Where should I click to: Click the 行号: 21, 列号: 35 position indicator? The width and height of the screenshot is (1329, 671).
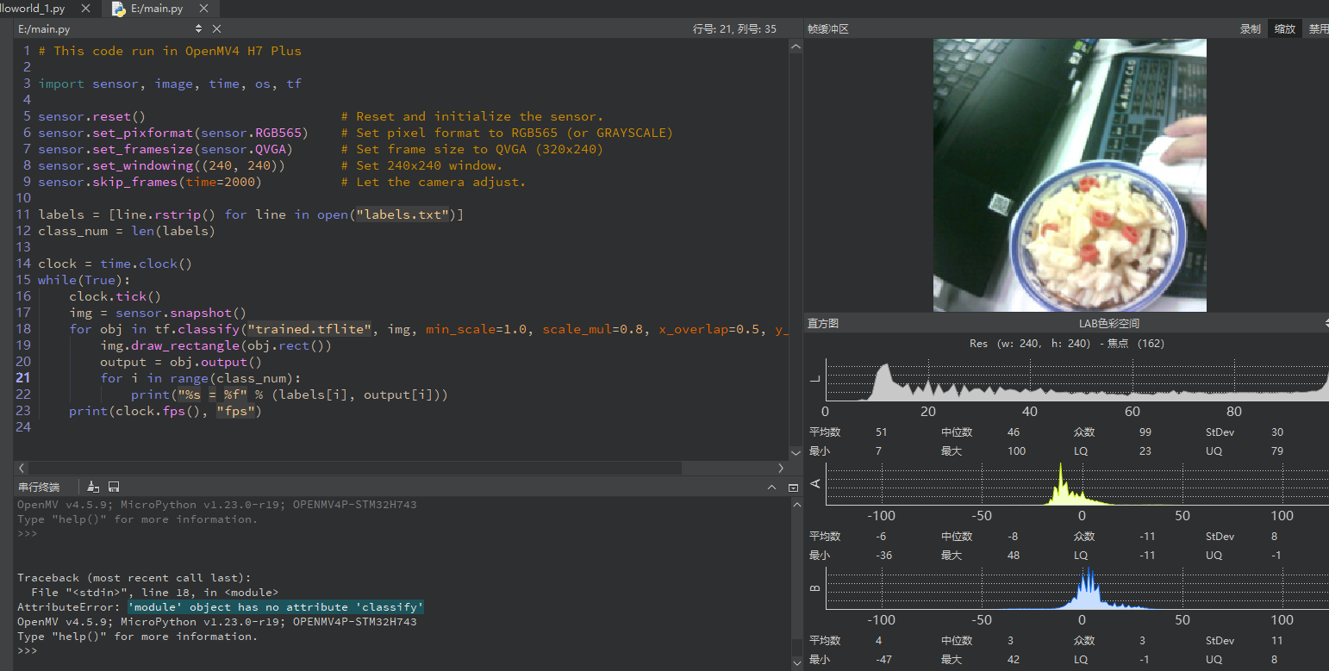734,28
